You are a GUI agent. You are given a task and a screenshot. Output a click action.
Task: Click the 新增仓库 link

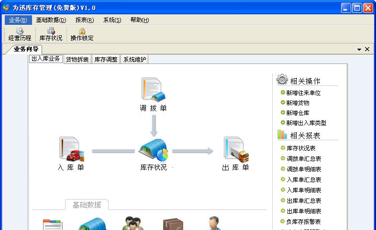point(298,113)
